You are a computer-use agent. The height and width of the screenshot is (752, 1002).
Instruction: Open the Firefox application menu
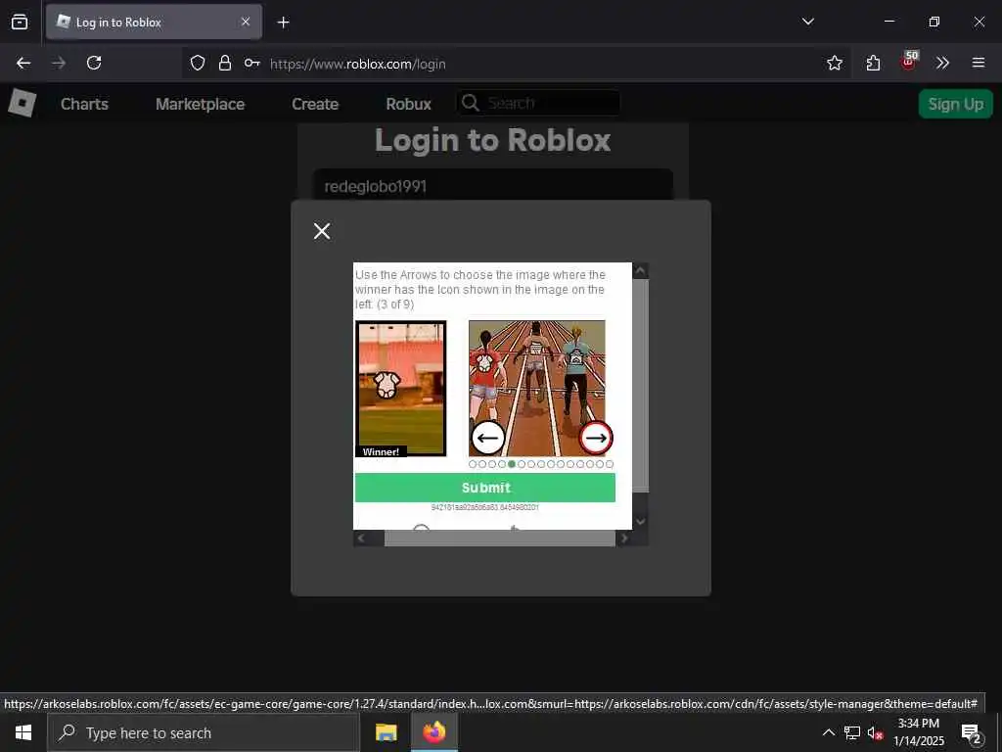pos(979,63)
